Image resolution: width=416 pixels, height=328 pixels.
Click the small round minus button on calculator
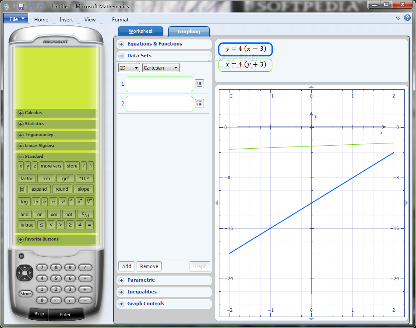(21, 256)
